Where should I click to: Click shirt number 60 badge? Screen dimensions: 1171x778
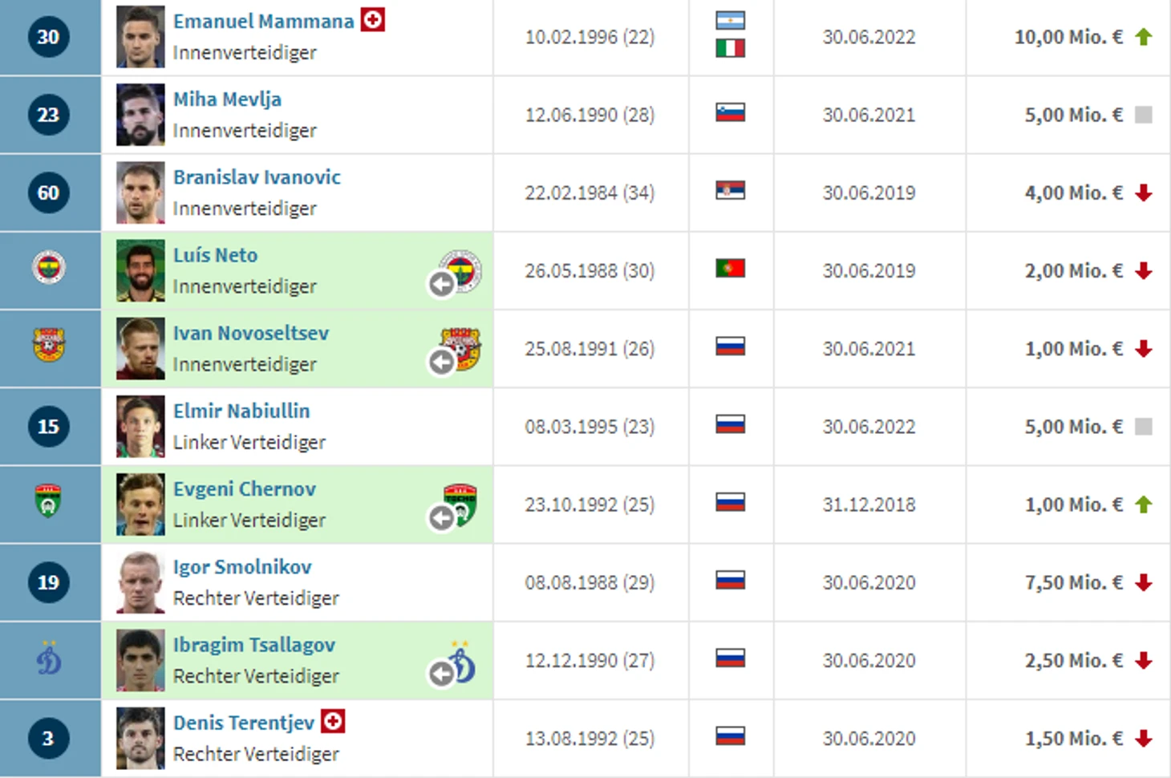48,192
